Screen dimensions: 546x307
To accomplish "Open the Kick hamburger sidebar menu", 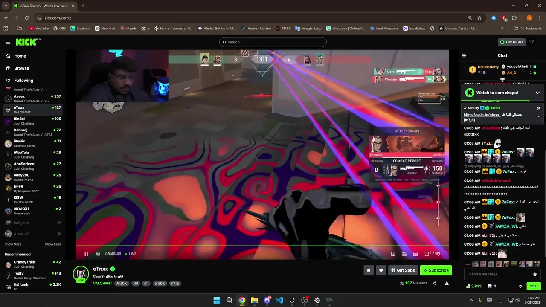I will pos(8,42).
